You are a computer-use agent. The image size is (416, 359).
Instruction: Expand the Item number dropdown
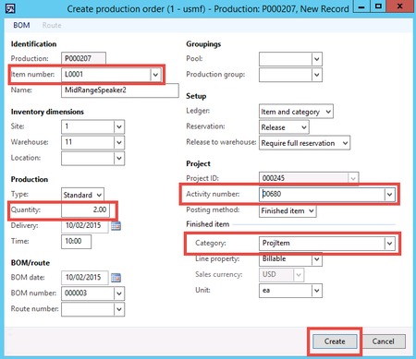(155, 75)
